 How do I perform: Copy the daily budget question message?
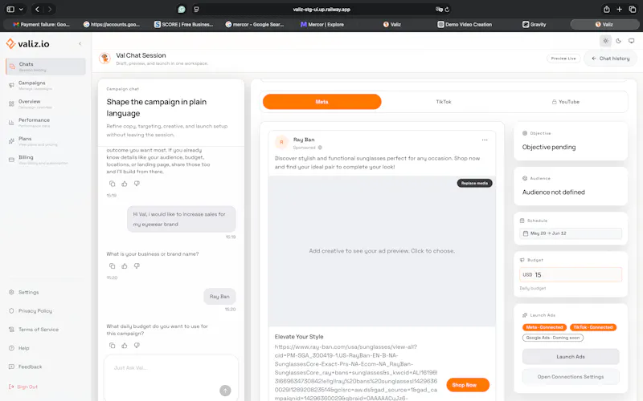pyautogui.click(x=112, y=346)
